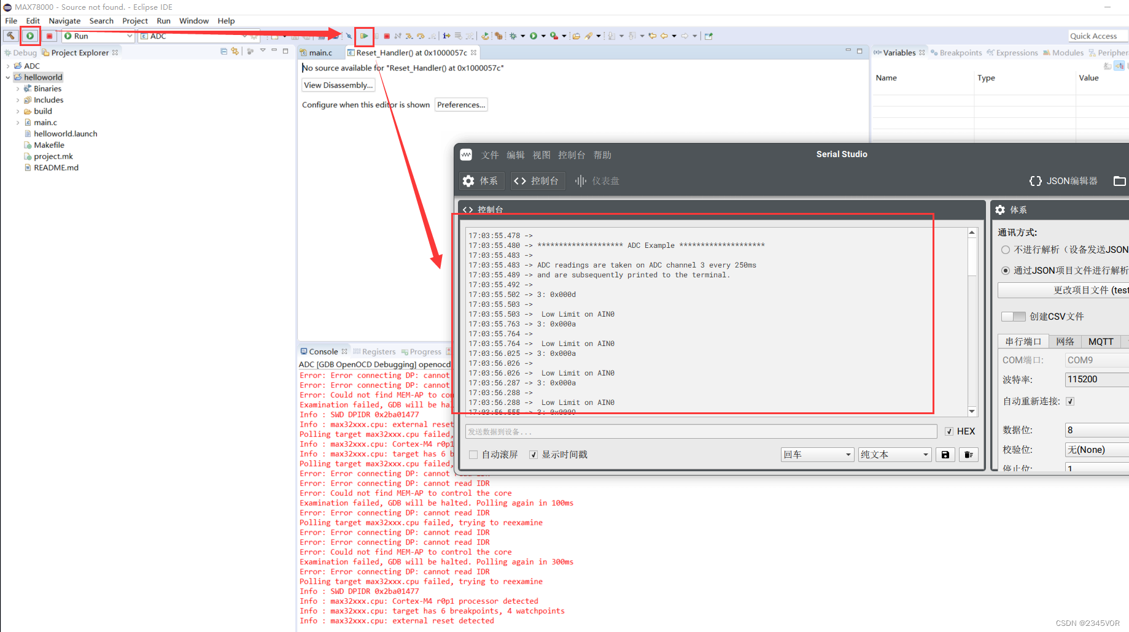Switch to the main.c editor tab
This screenshot has width=1129, height=632.
pyautogui.click(x=320, y=53)
